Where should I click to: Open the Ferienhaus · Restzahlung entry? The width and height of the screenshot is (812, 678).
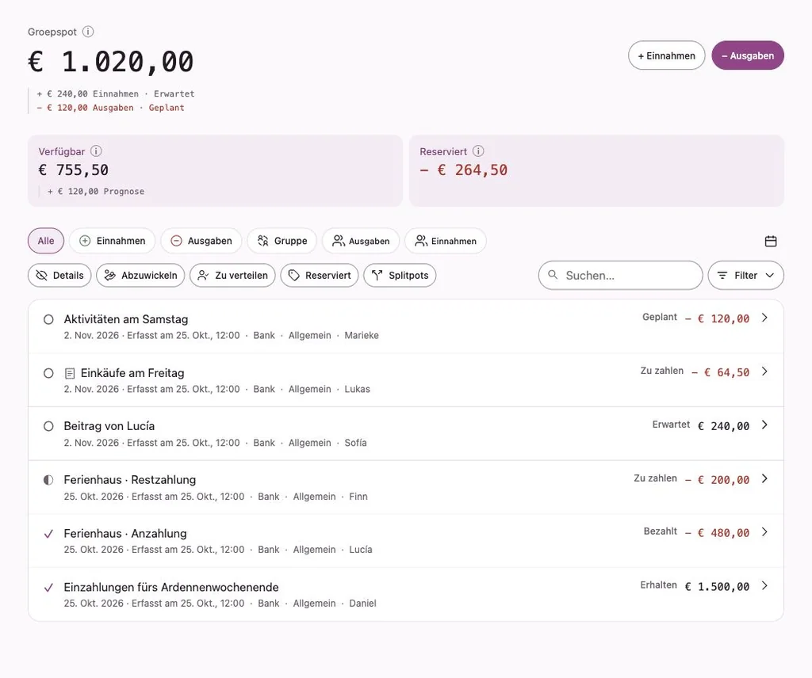pyautogui.click(x=406, y=487)
